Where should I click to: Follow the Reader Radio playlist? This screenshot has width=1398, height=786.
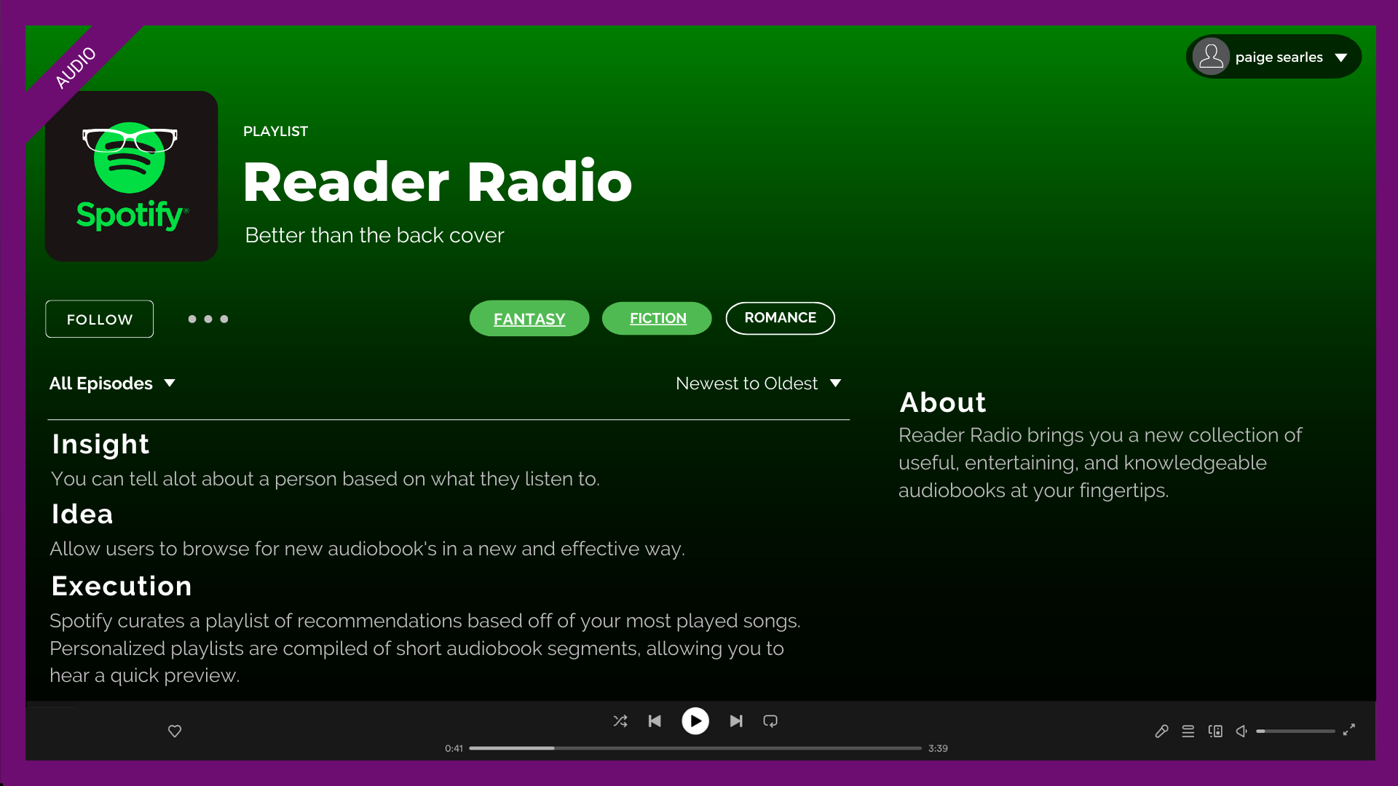[100, 319]
